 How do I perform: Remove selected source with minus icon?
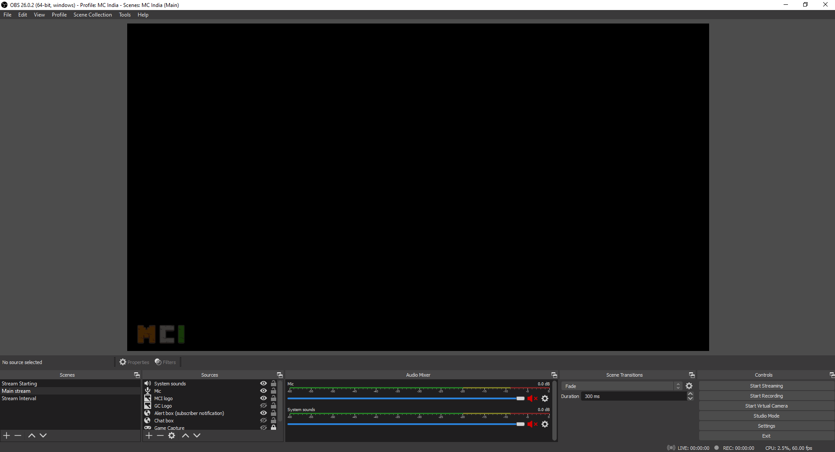[x=160, y=435]
